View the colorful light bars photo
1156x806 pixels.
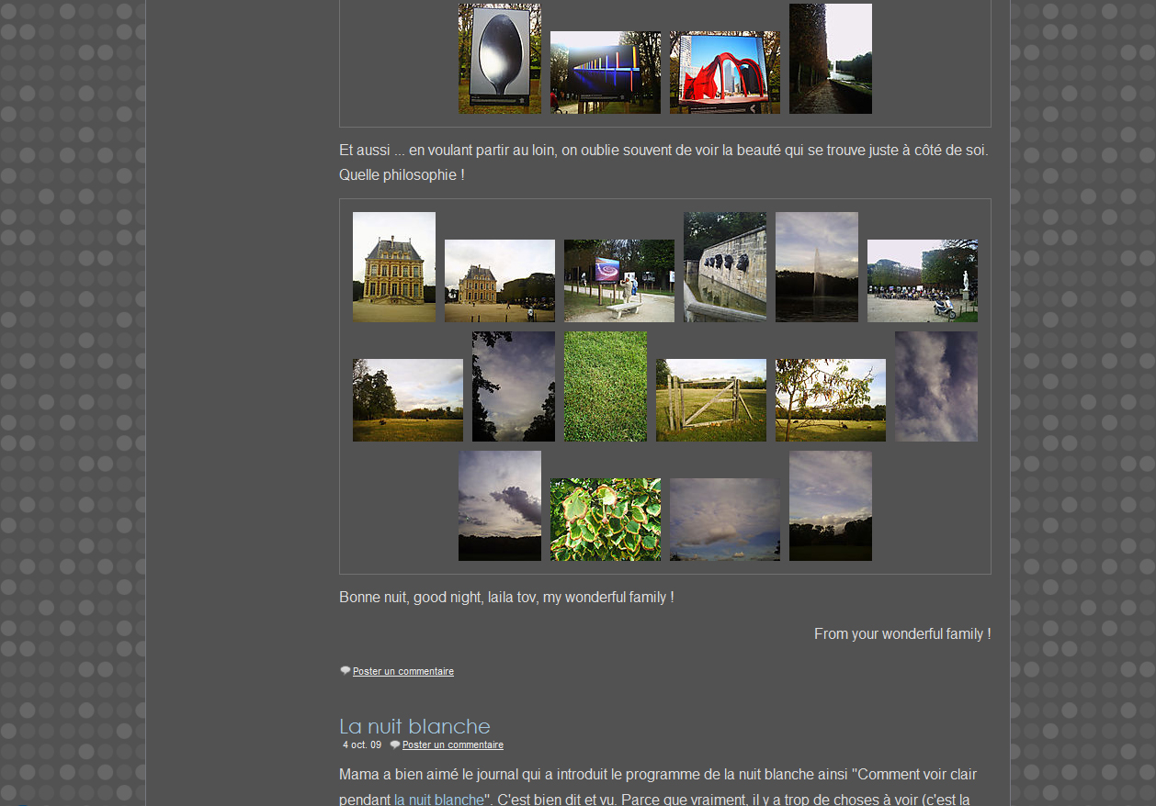pyautogui.click(x=605, y=73)
